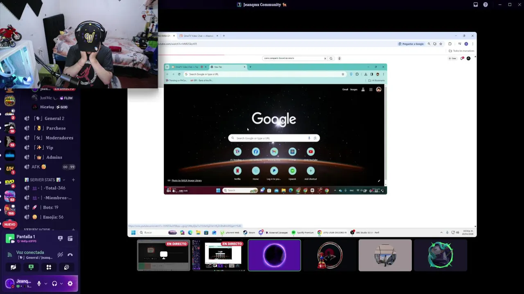Viewport: 524px width, 294px height.
Task: Open the soundboard button
Action: [66, 267]
